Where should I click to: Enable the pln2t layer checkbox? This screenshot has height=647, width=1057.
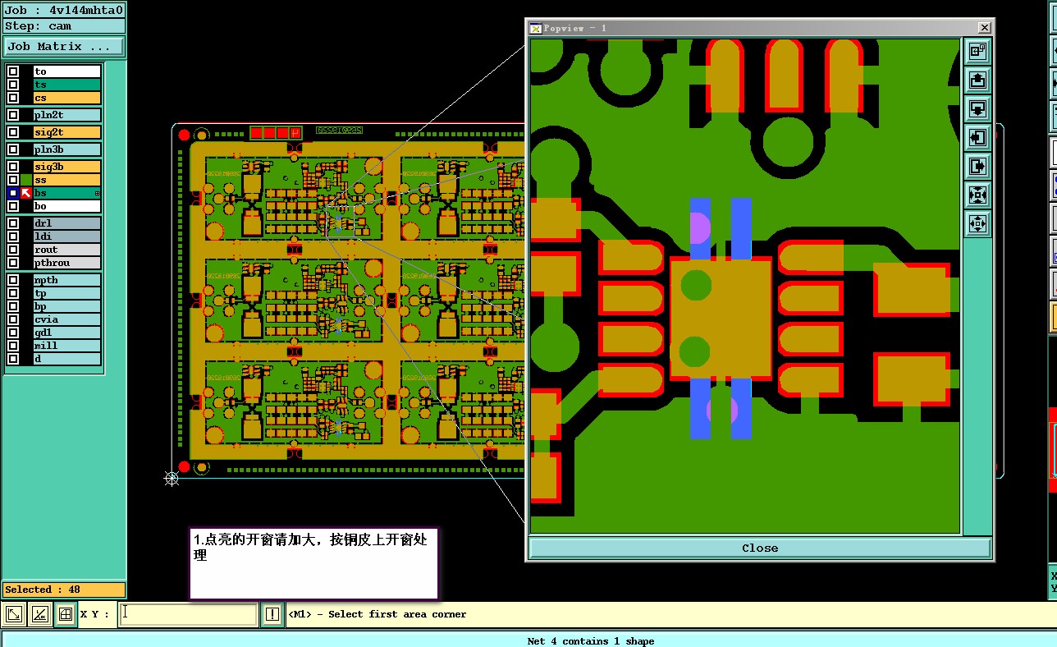13,115
